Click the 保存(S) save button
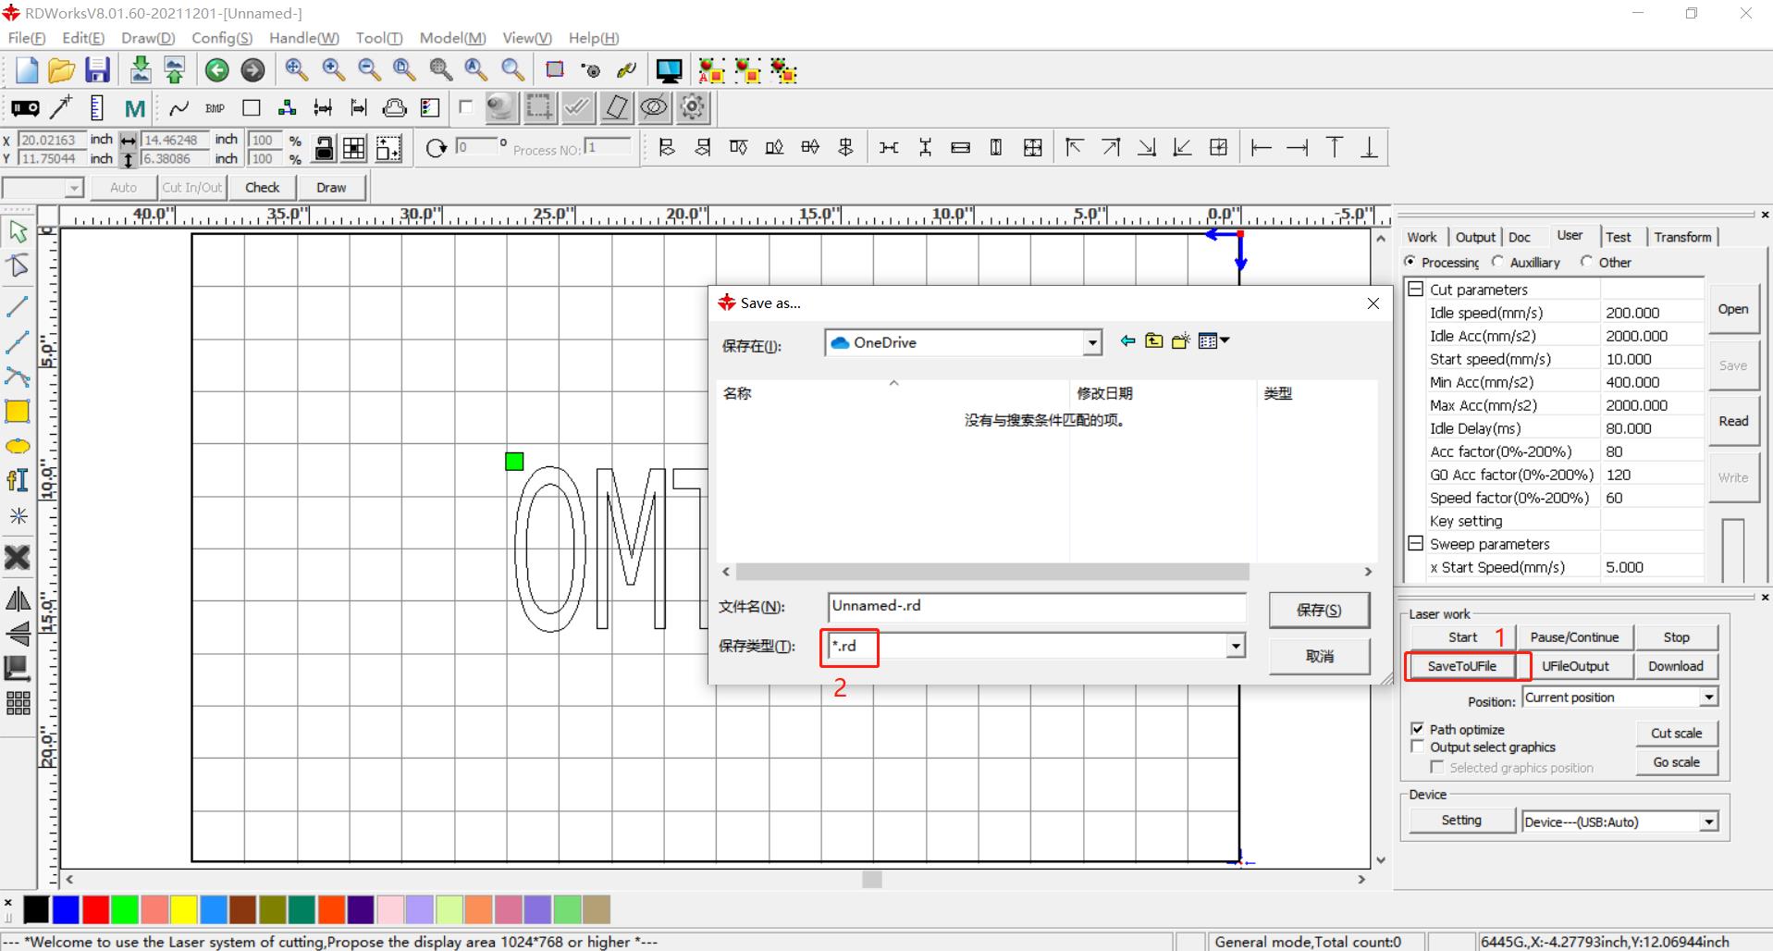The width and height of the screenshot is (1773, 951). tap(1319, 610)
